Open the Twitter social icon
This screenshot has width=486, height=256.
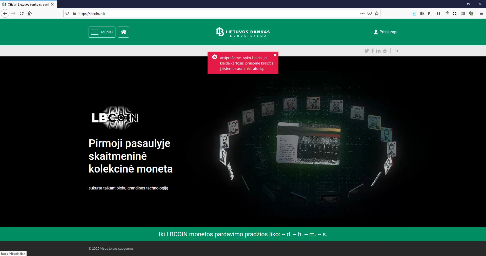(367, 51)
